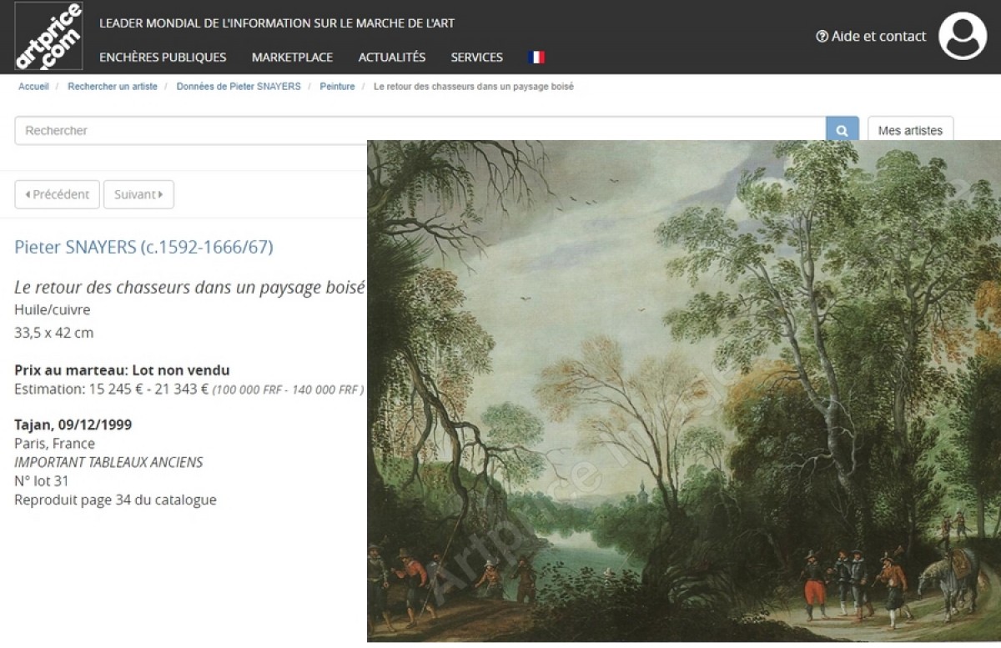Go to previous lot with Précédent
This screenshot has width=1001, height=648.
click(57, 194)
